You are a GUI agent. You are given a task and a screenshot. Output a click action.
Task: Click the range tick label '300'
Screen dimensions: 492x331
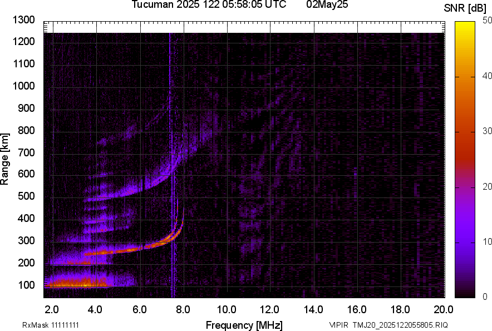click(26, 241)
